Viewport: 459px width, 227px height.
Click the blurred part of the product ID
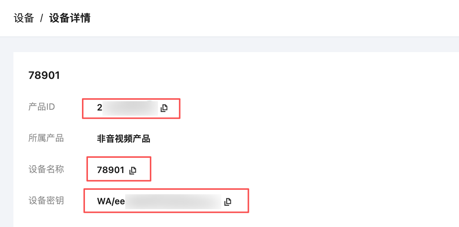coord(130,108)
